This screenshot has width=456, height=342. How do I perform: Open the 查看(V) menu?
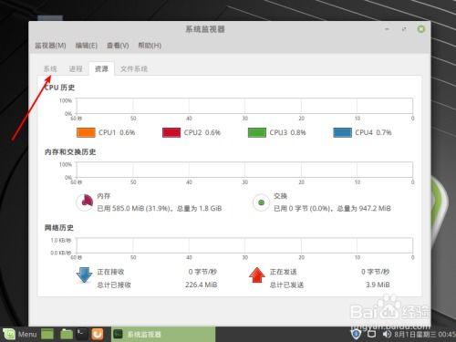click(118, 46)
